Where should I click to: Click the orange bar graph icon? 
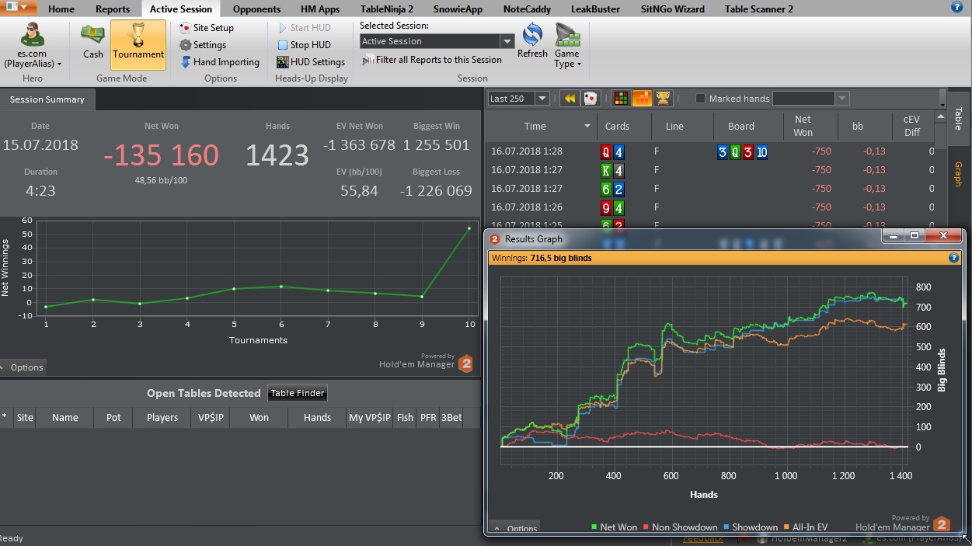[642, 99]
